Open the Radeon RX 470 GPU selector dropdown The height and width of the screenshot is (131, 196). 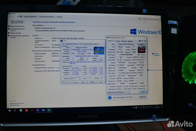coord(119,93)
